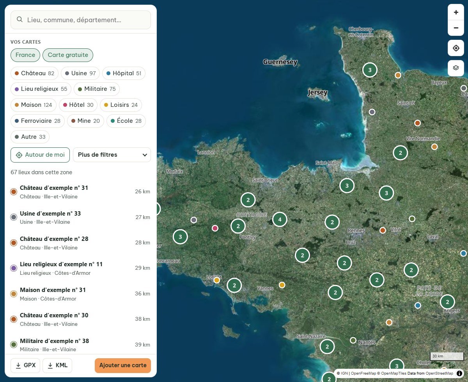
Task: Click the grey marker south of Saint-Lô coast
Action: click(x=372, y=112)
